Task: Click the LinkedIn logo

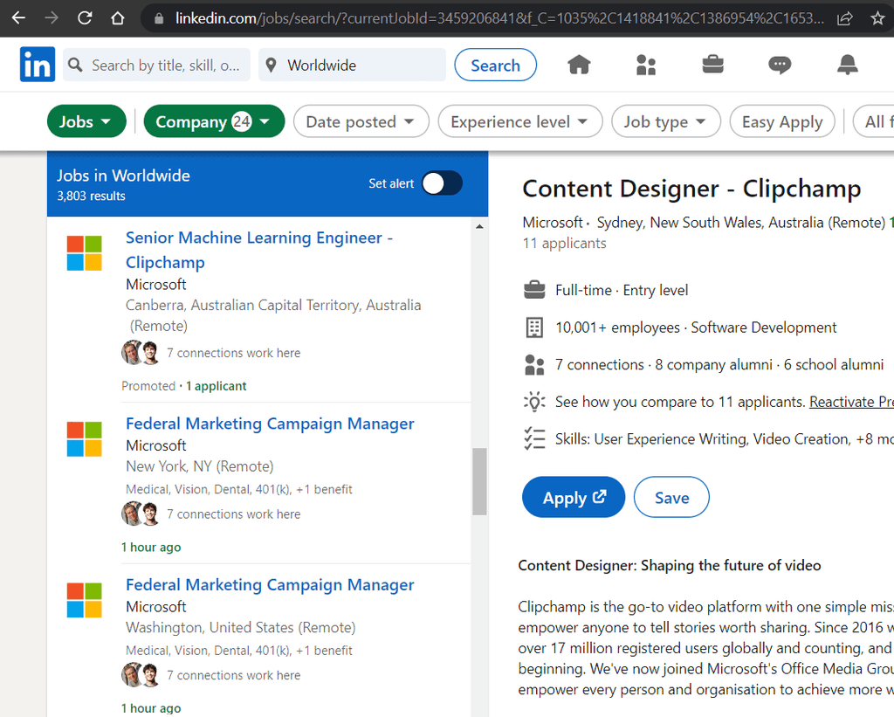Action: click(37, 64)
